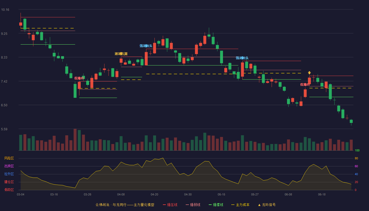
Task: Toggle the 强压线 legend entry
Action: click(x=170, y=205)
